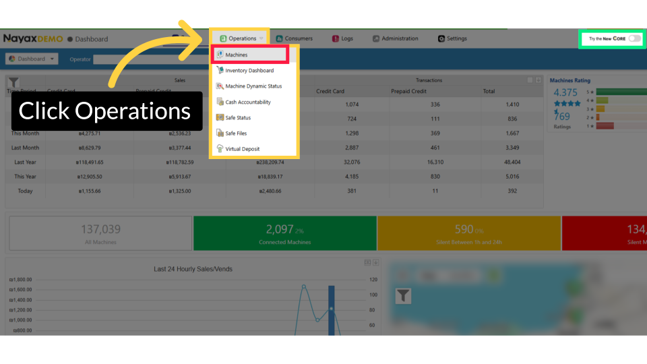
Task: Click the Inventory Dashboard cart icon
Action: (220, 70)
